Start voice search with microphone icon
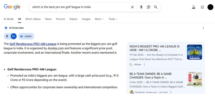The width and height of the screenshot is (215, 98). click(x=141, y=7)
